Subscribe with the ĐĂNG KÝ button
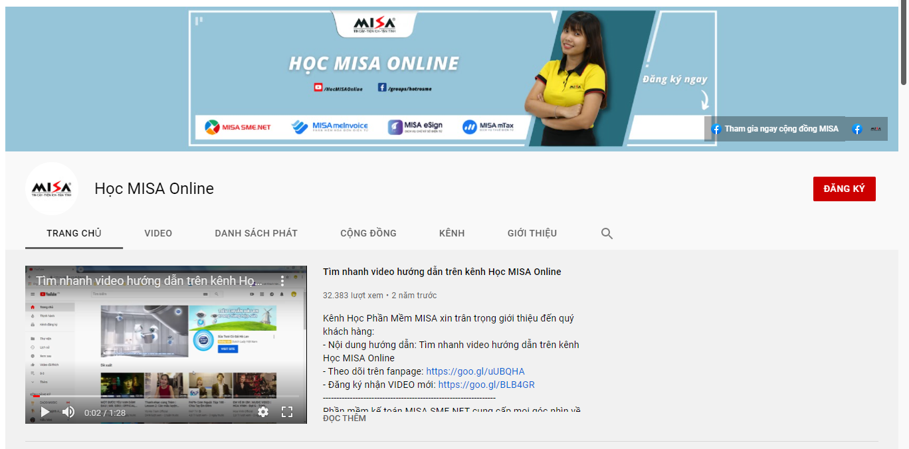The width and height of the screenshot is (909, 449). coord(844,189)
